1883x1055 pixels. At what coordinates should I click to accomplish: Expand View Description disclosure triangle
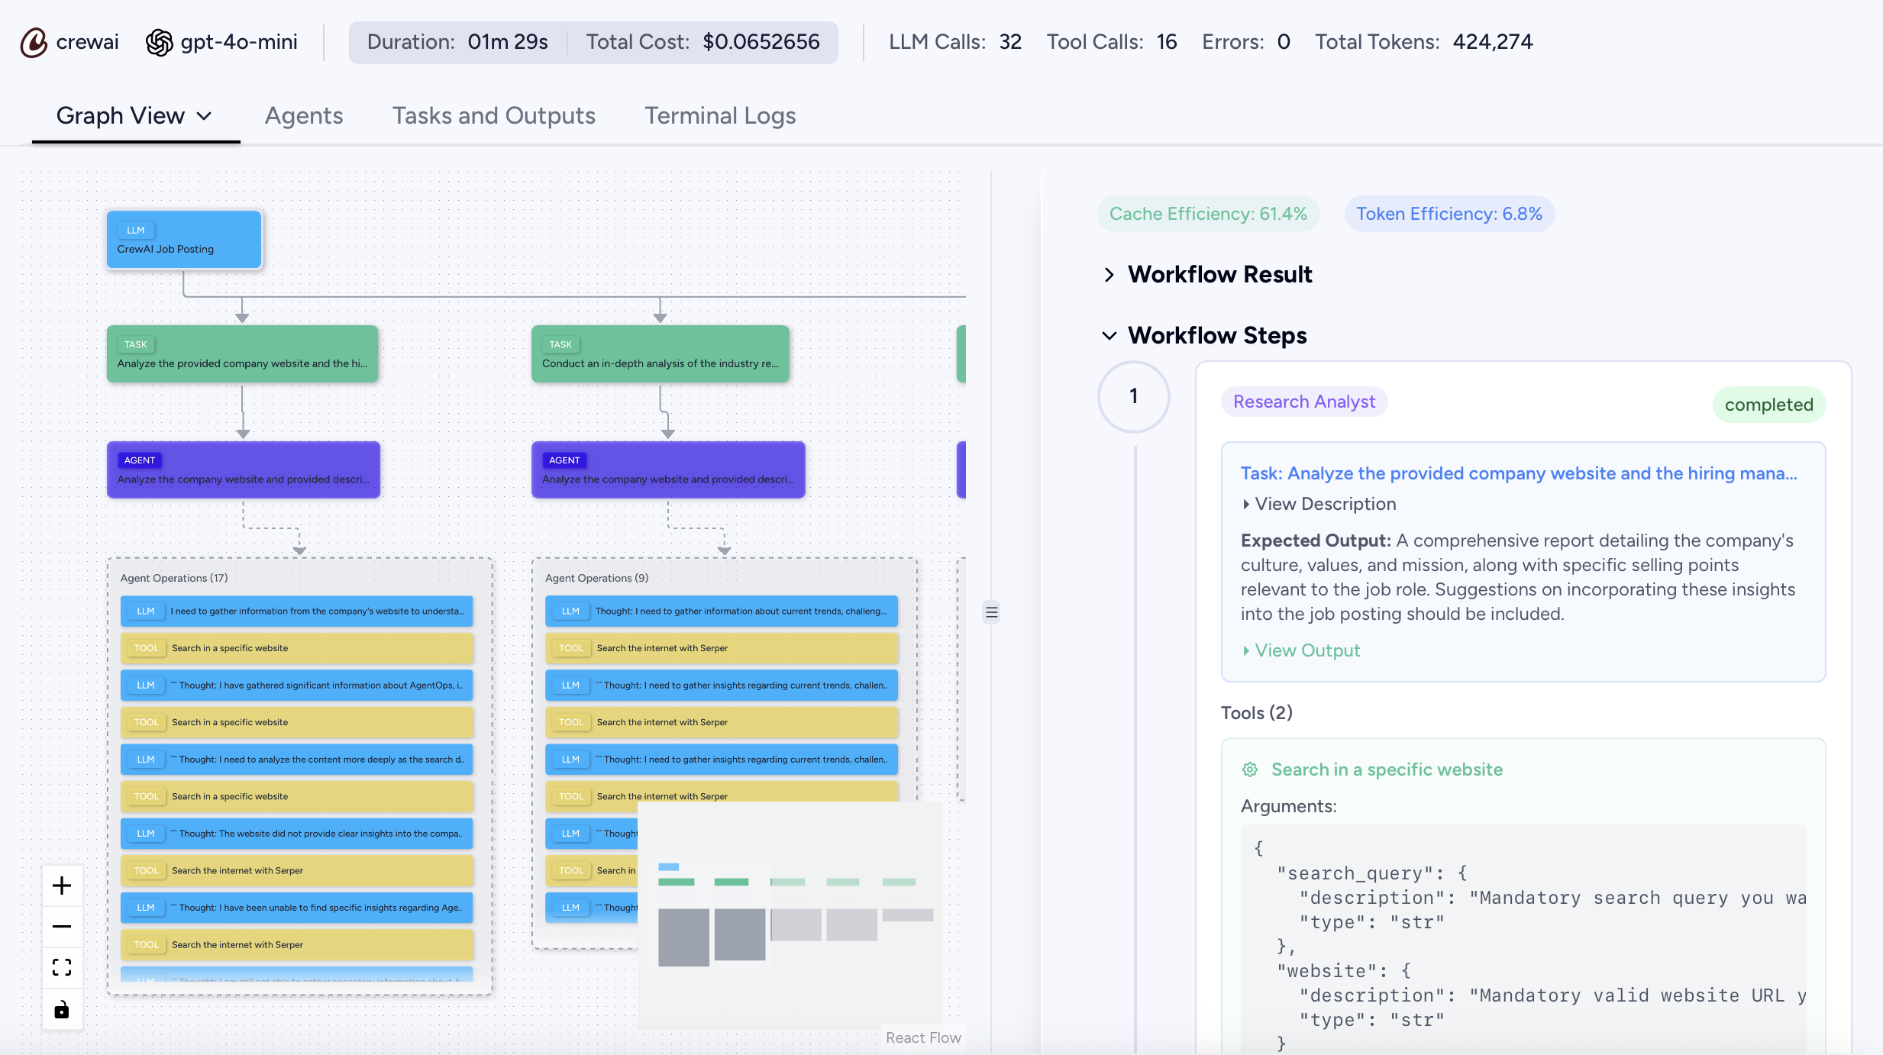pyautogui.click(x=1246, y=504)
